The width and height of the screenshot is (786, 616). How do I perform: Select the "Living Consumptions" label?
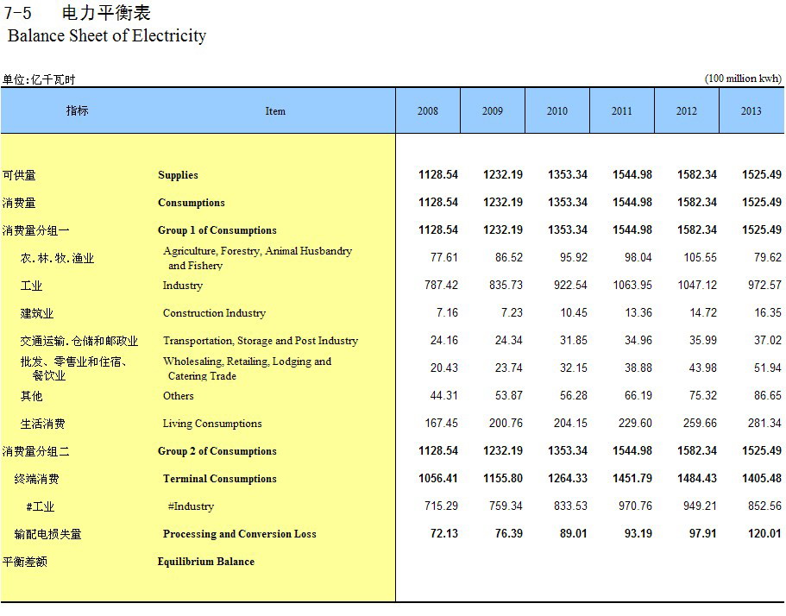[x=212, y=424]
